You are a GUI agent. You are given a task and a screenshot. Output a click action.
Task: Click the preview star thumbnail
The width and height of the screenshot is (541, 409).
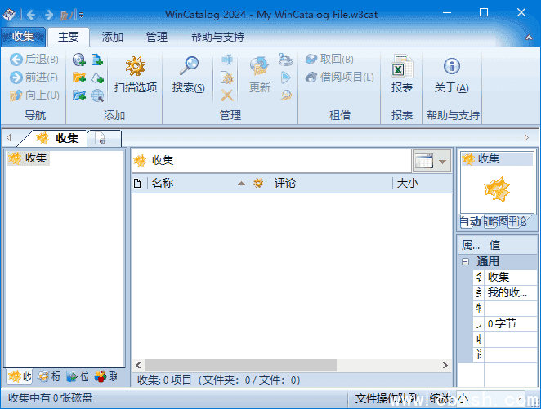[x=497, y=189]
